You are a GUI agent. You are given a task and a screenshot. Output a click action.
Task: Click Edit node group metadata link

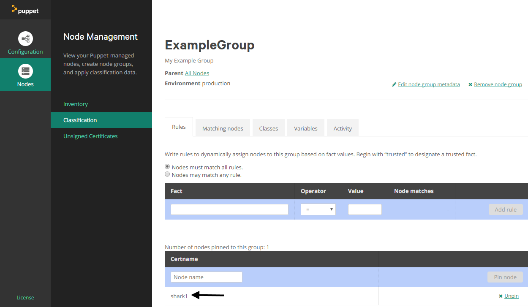pyautogui.click(x=429, y=84)
